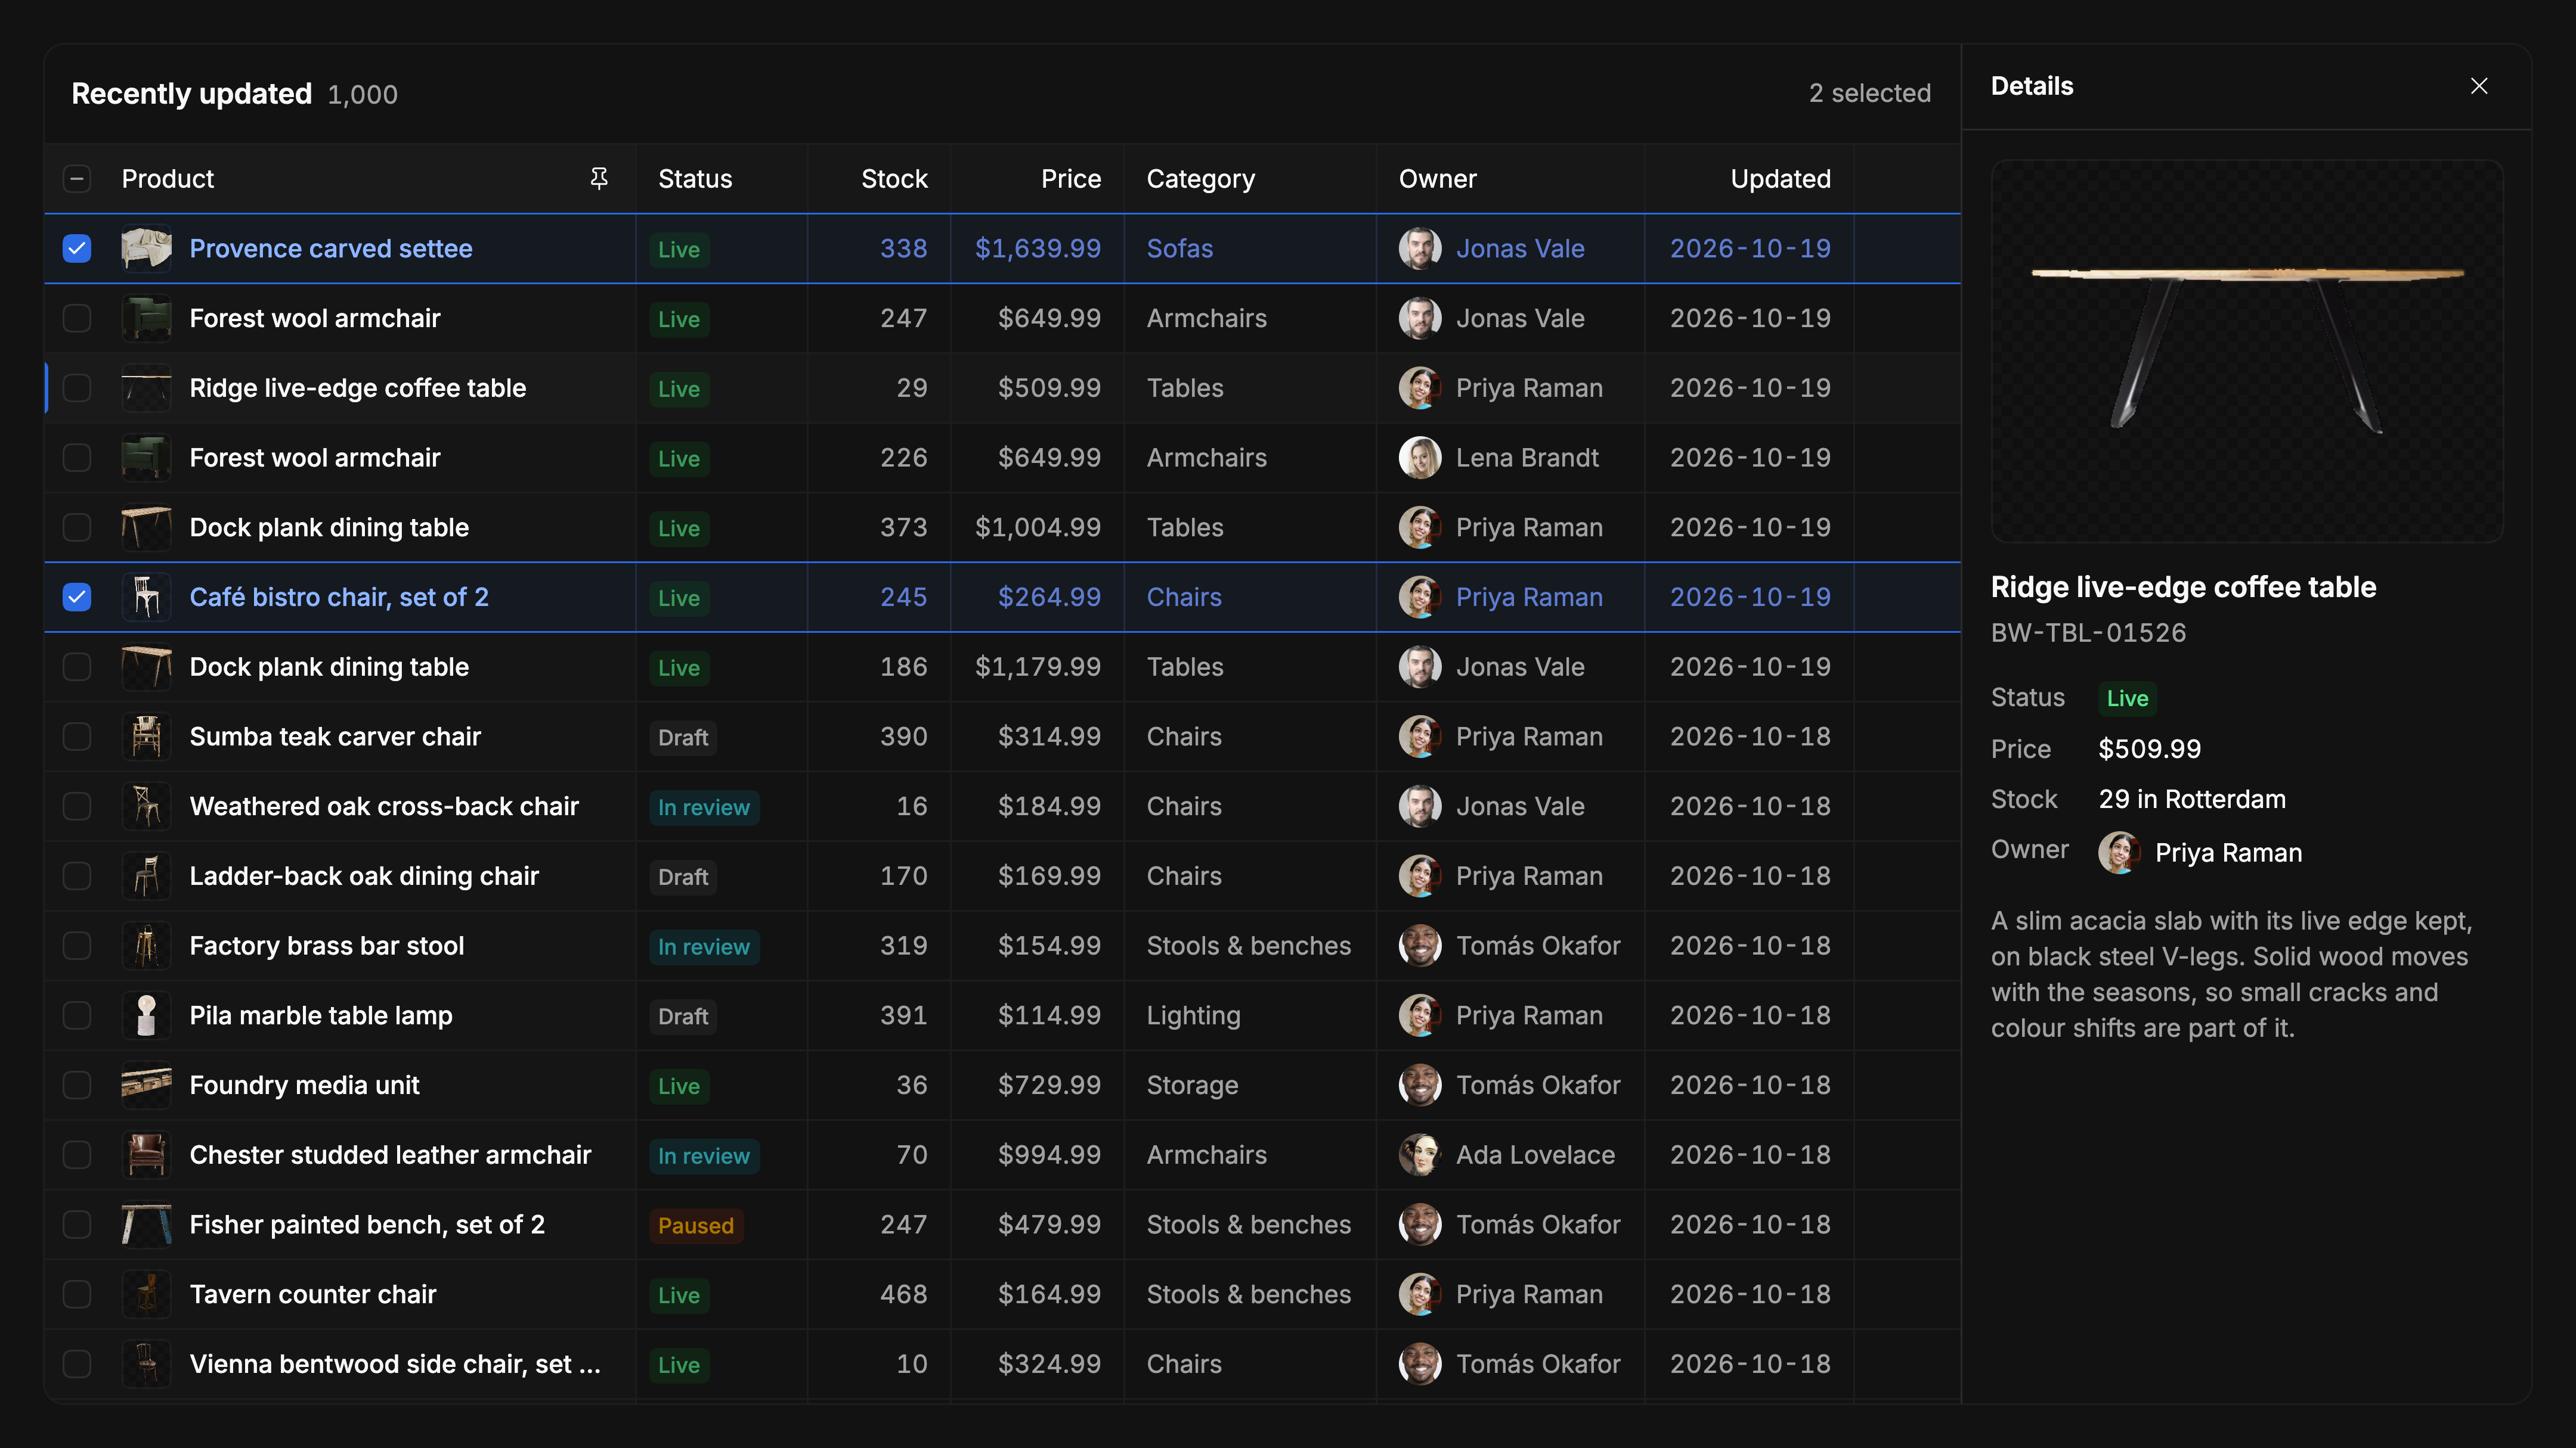2576x1448 pixels.
Task: Click the Paused status badge
Action: click(x=696, y=1225)
